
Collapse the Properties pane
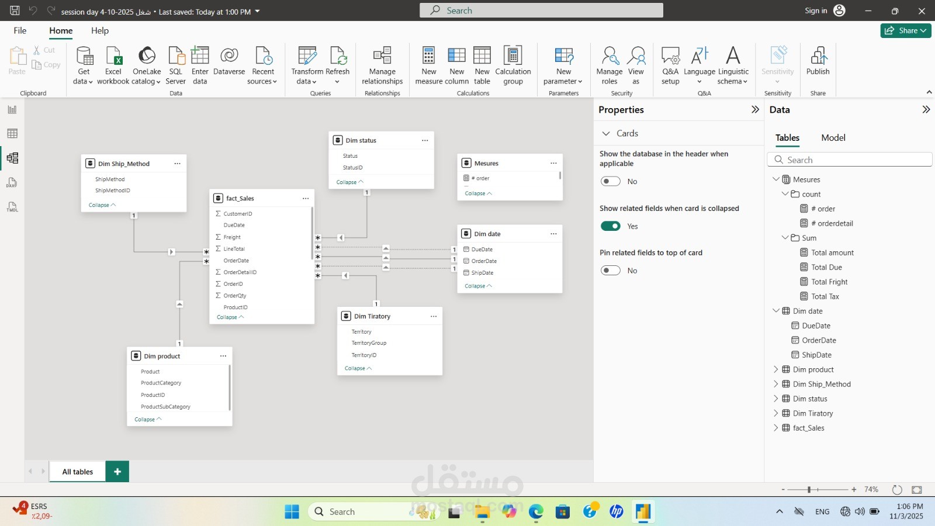755,109
